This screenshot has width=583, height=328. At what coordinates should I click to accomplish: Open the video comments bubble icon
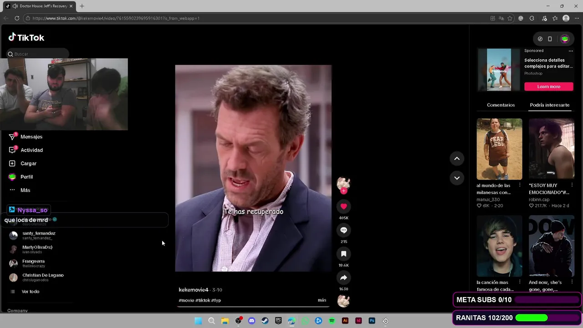(343, 230)
